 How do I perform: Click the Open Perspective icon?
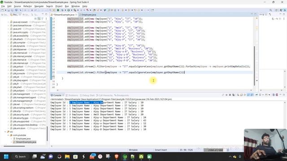tap(276, 10)
